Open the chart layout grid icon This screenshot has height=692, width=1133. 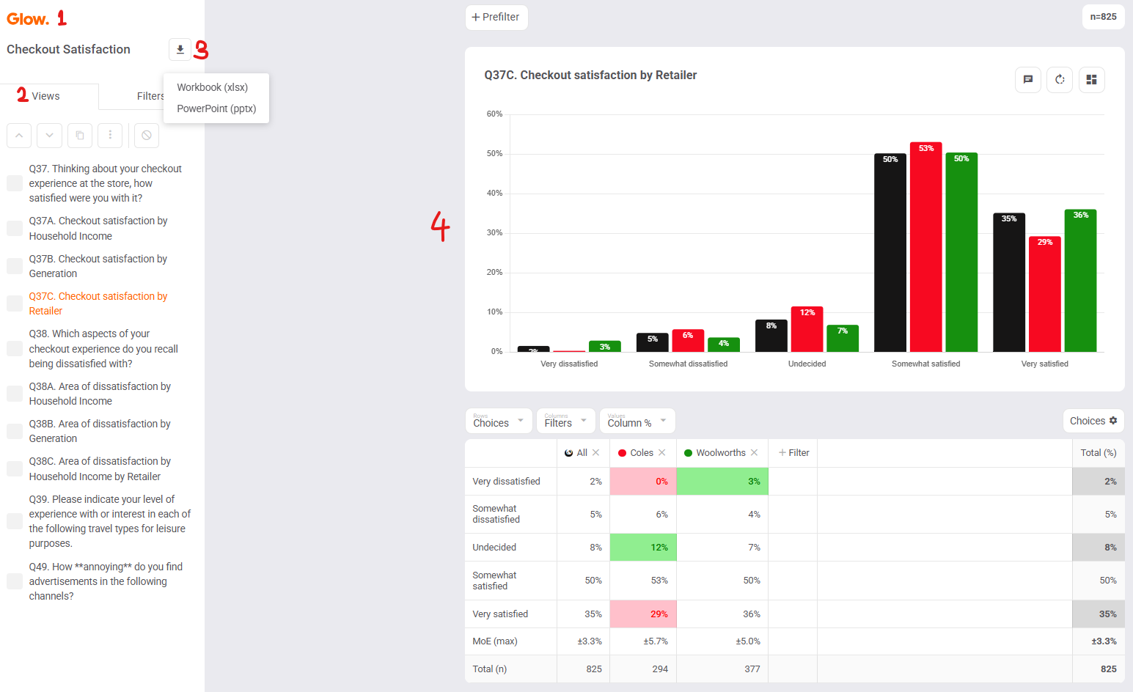coord(1091,79)
